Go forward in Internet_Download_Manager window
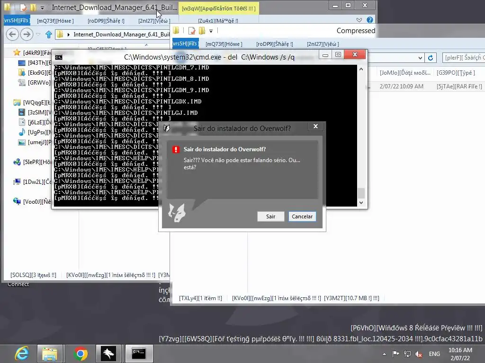 tap(27, 34)
